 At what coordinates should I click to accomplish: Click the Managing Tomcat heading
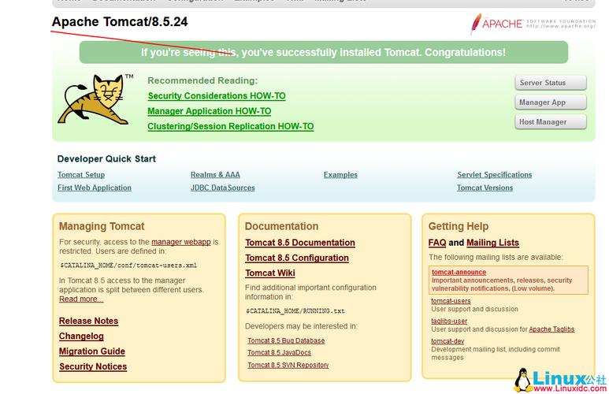coord(102,226)
